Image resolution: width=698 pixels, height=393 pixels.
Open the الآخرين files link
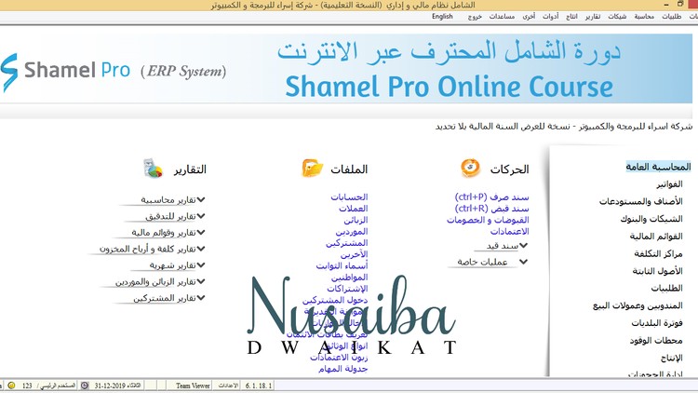point(355,254)
